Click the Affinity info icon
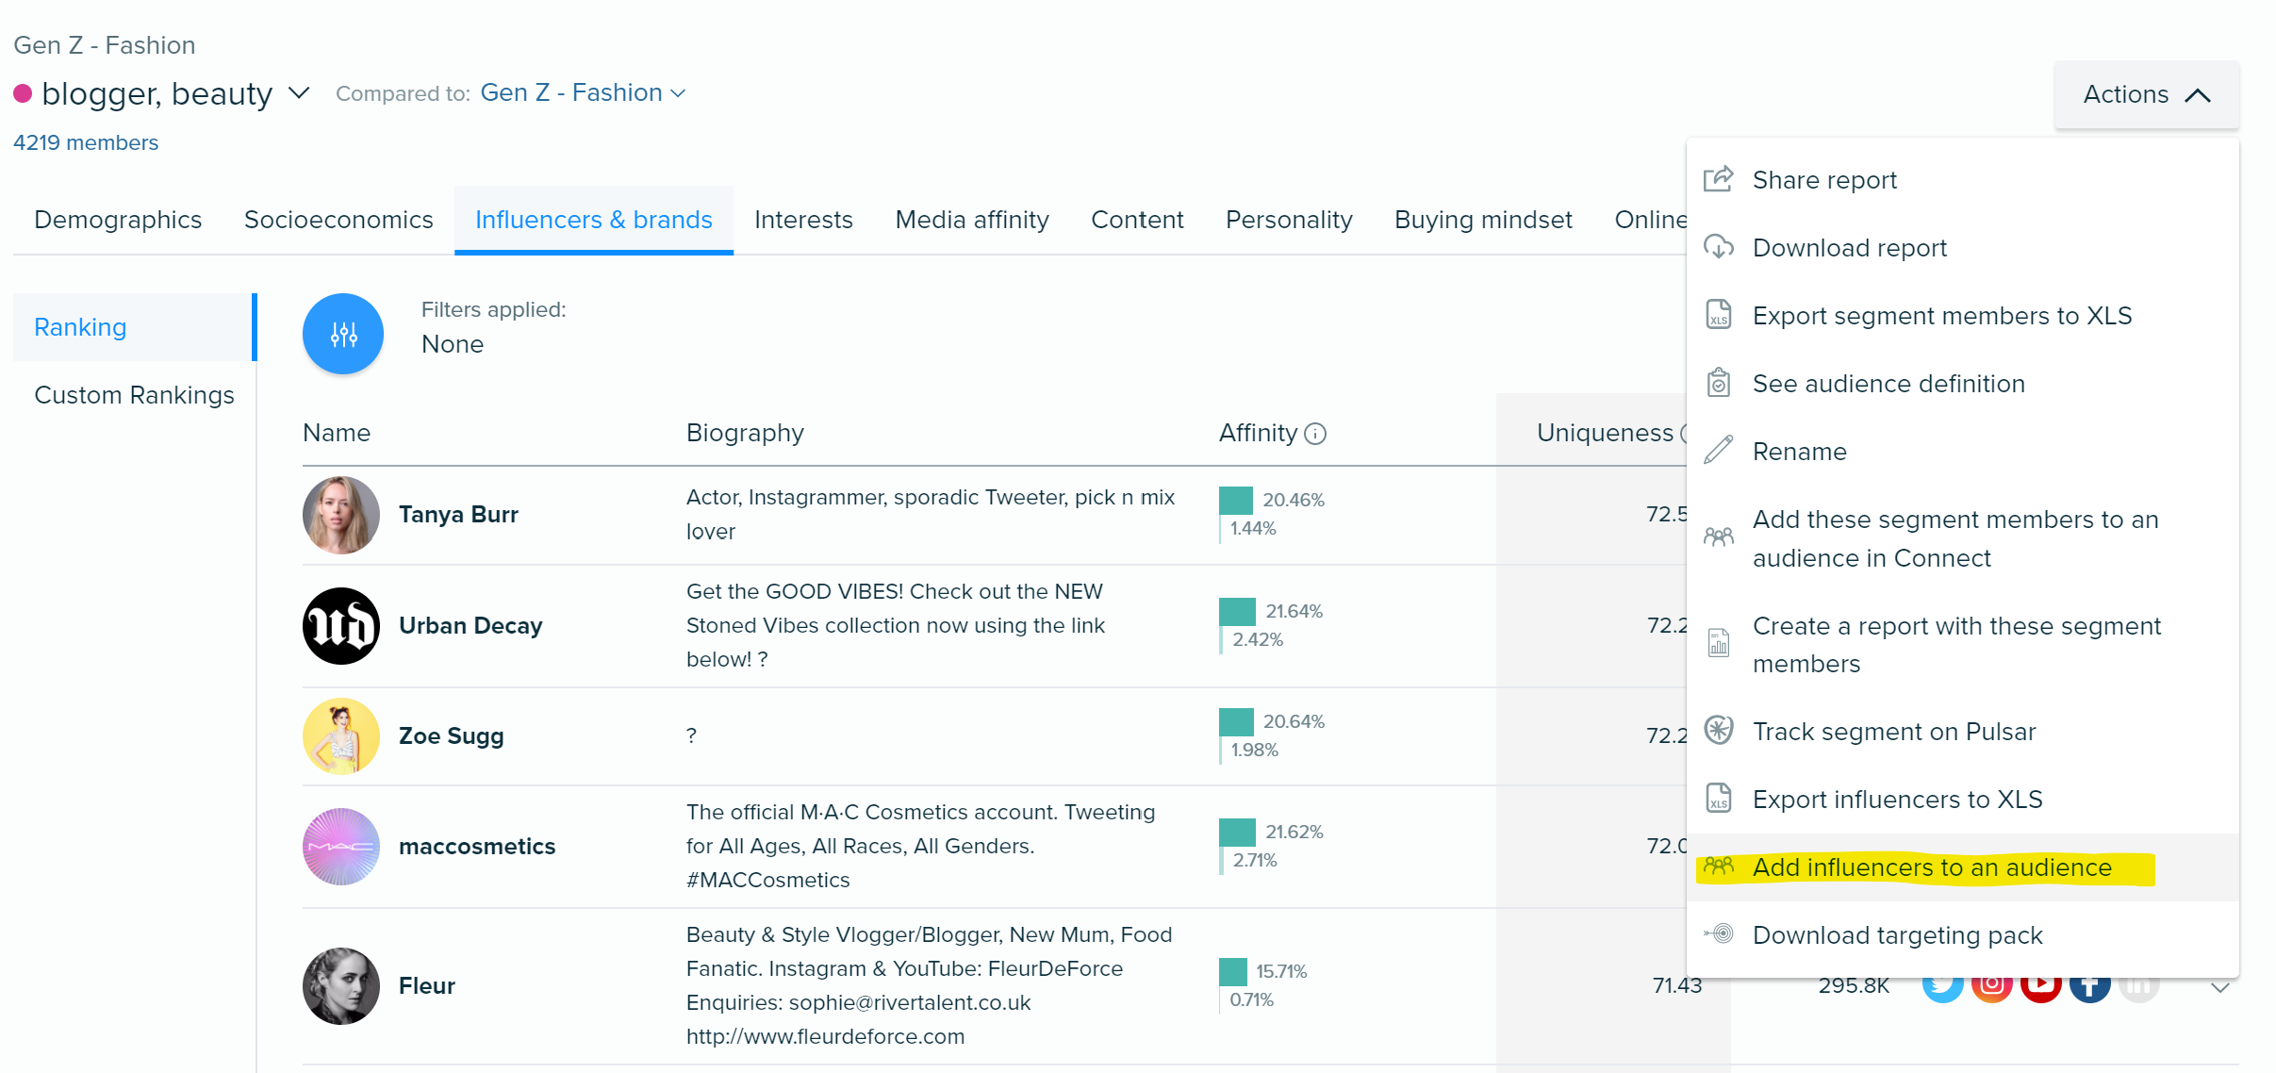 1315,434
